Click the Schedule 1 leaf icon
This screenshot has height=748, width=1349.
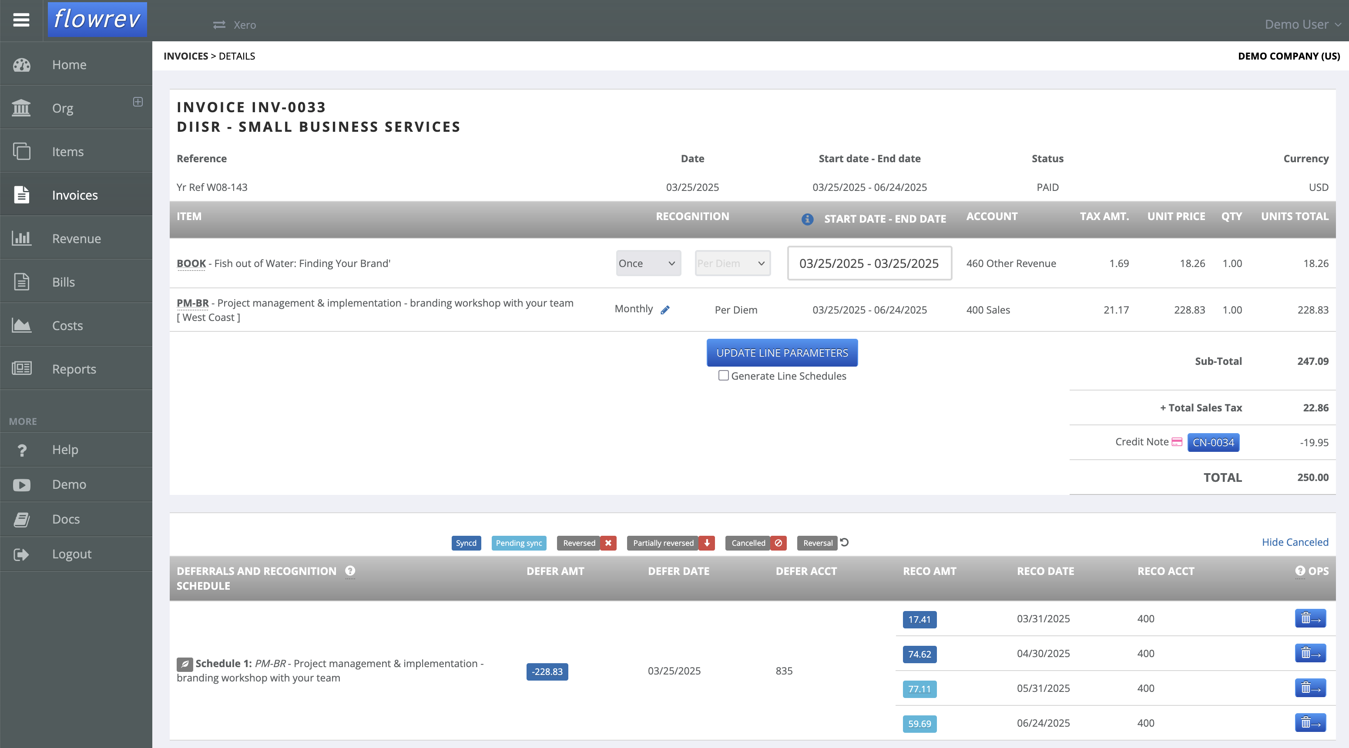click(x=185, y=664)
